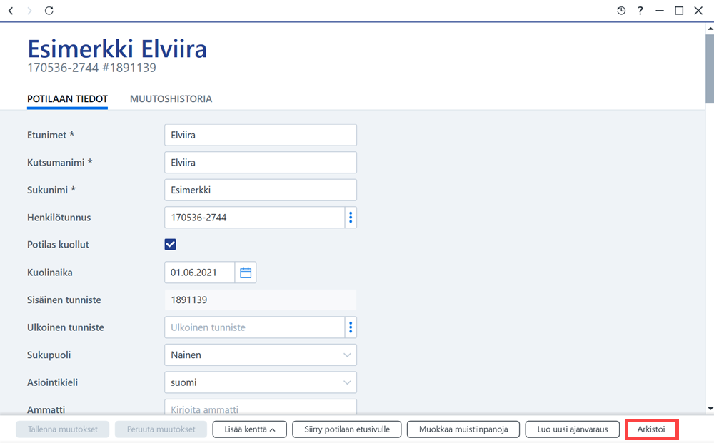This screenshot has height=443, width=714.
Task: Click the Henkilötunnus label
Action: tap(59, 218)
